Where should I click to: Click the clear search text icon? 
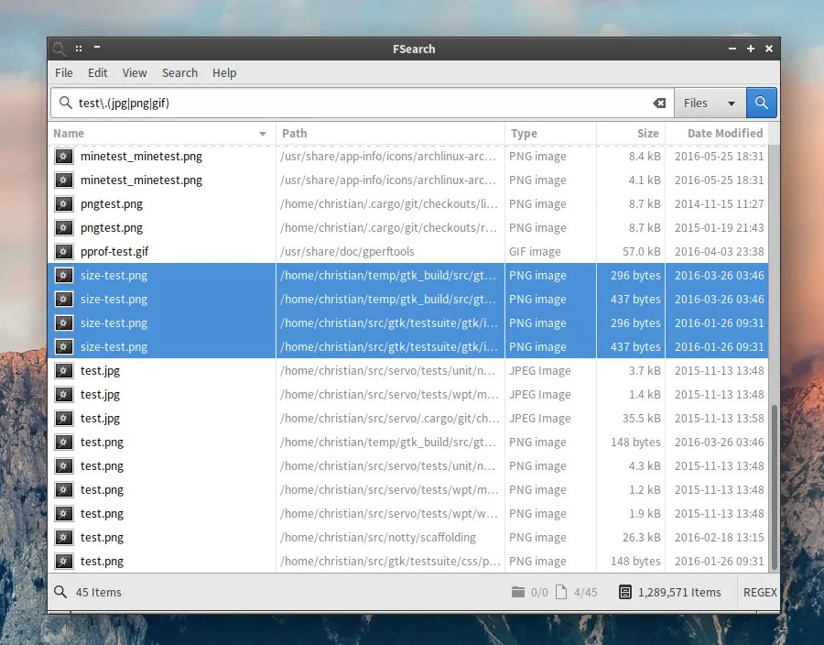658,104
